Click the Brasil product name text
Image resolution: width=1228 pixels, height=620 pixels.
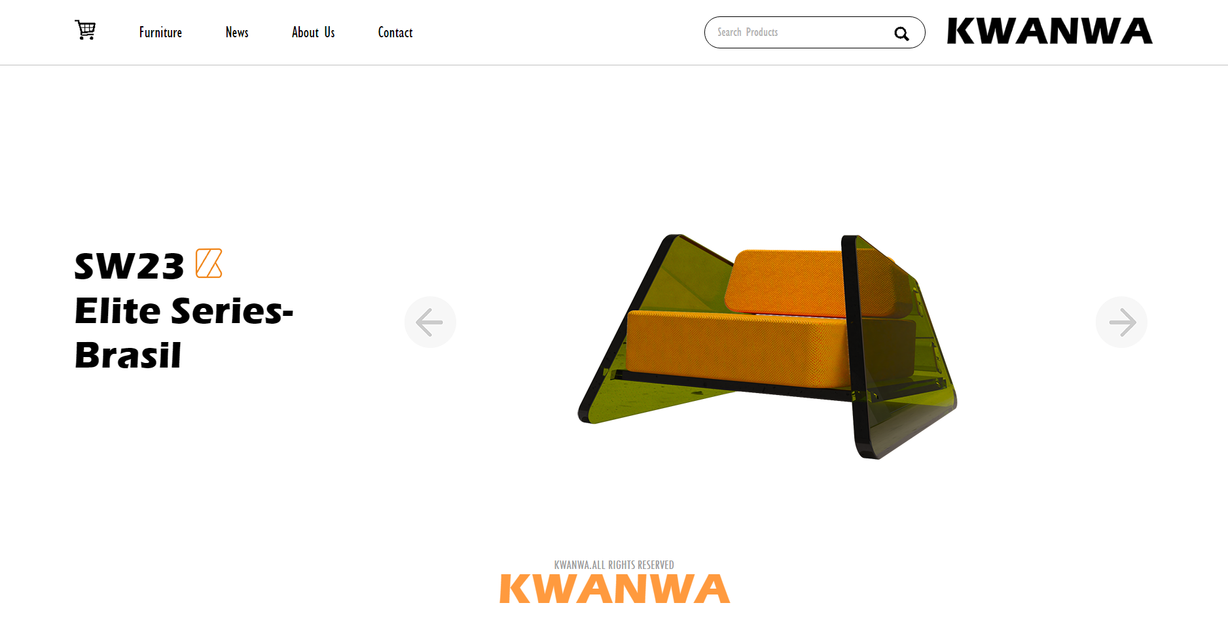pyautogui.click(x=128, y=355)
